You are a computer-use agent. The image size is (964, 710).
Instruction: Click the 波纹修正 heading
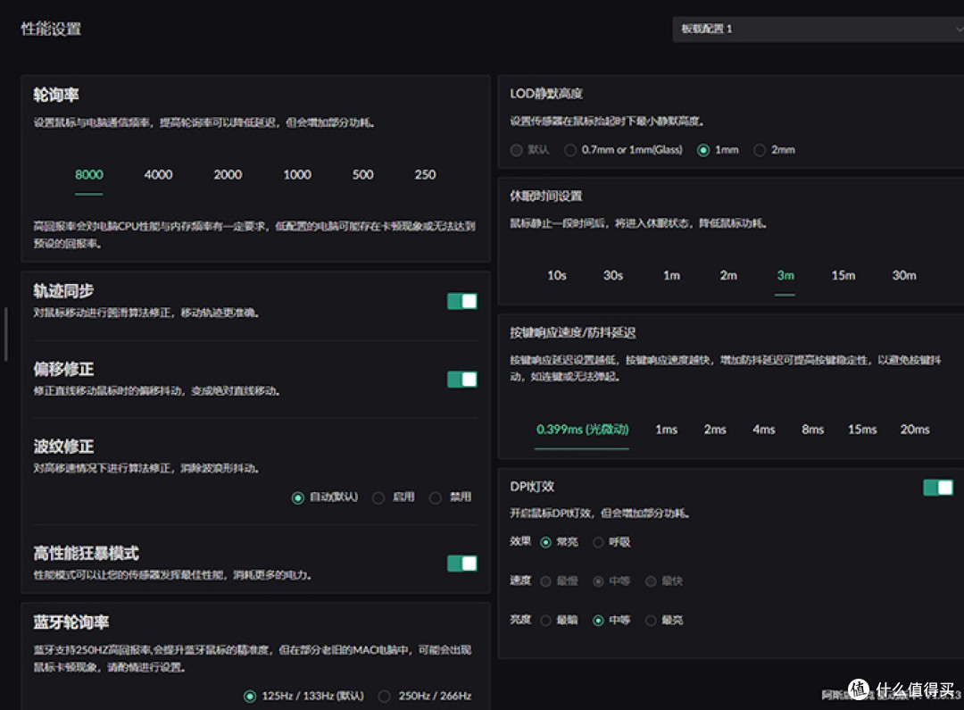click(x=63, y=447)
